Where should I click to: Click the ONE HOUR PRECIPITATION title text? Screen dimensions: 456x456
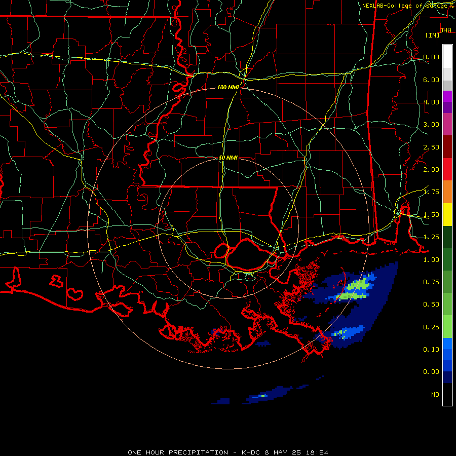click(x=178, y=452)
